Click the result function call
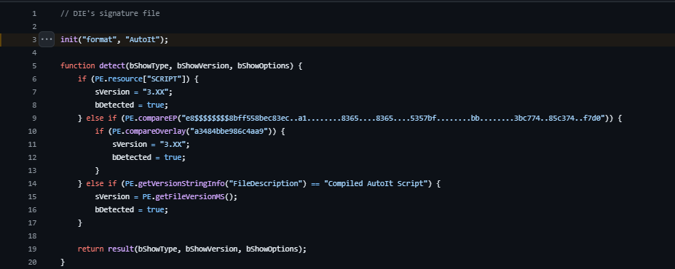This screenshot has height=269, width=675. (121, 249)
